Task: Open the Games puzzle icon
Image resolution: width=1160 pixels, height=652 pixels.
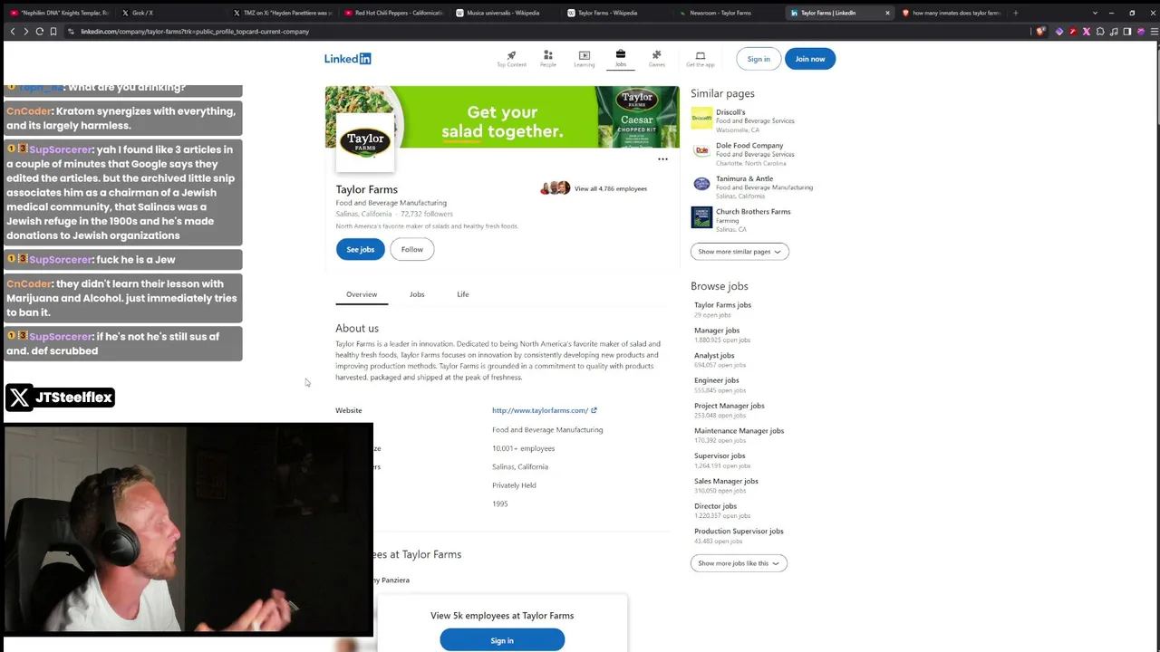Action: click(657, 55)
